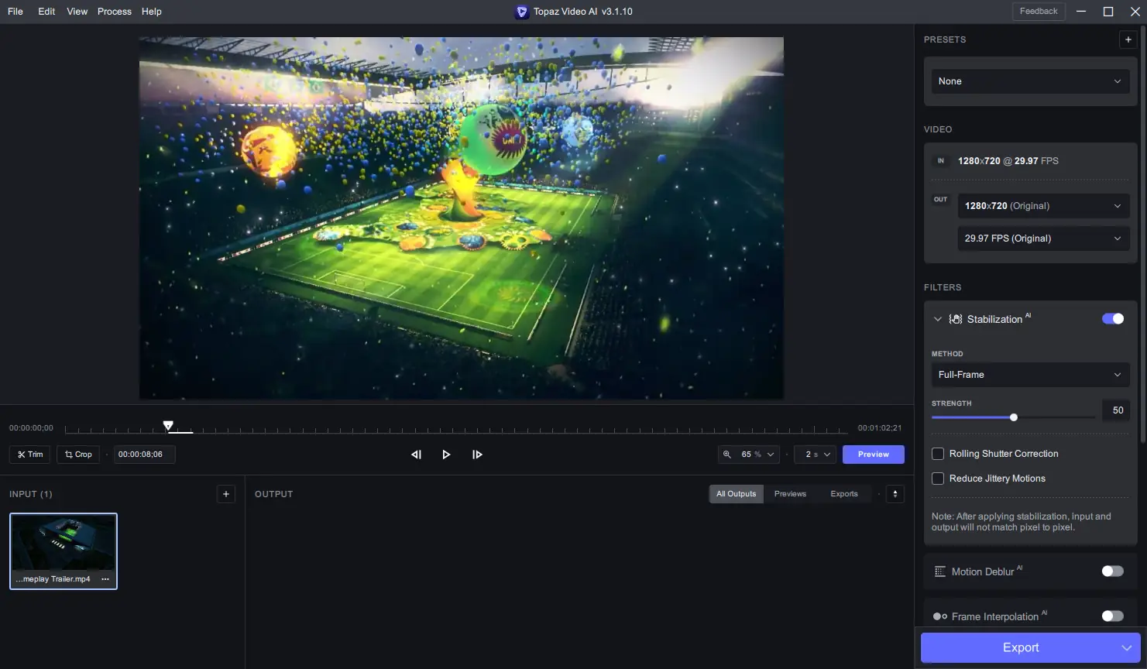Click the zoom magnifier icon
Image resolution: width=1147 pixels, height=669 pixels.
coord(727,455)
